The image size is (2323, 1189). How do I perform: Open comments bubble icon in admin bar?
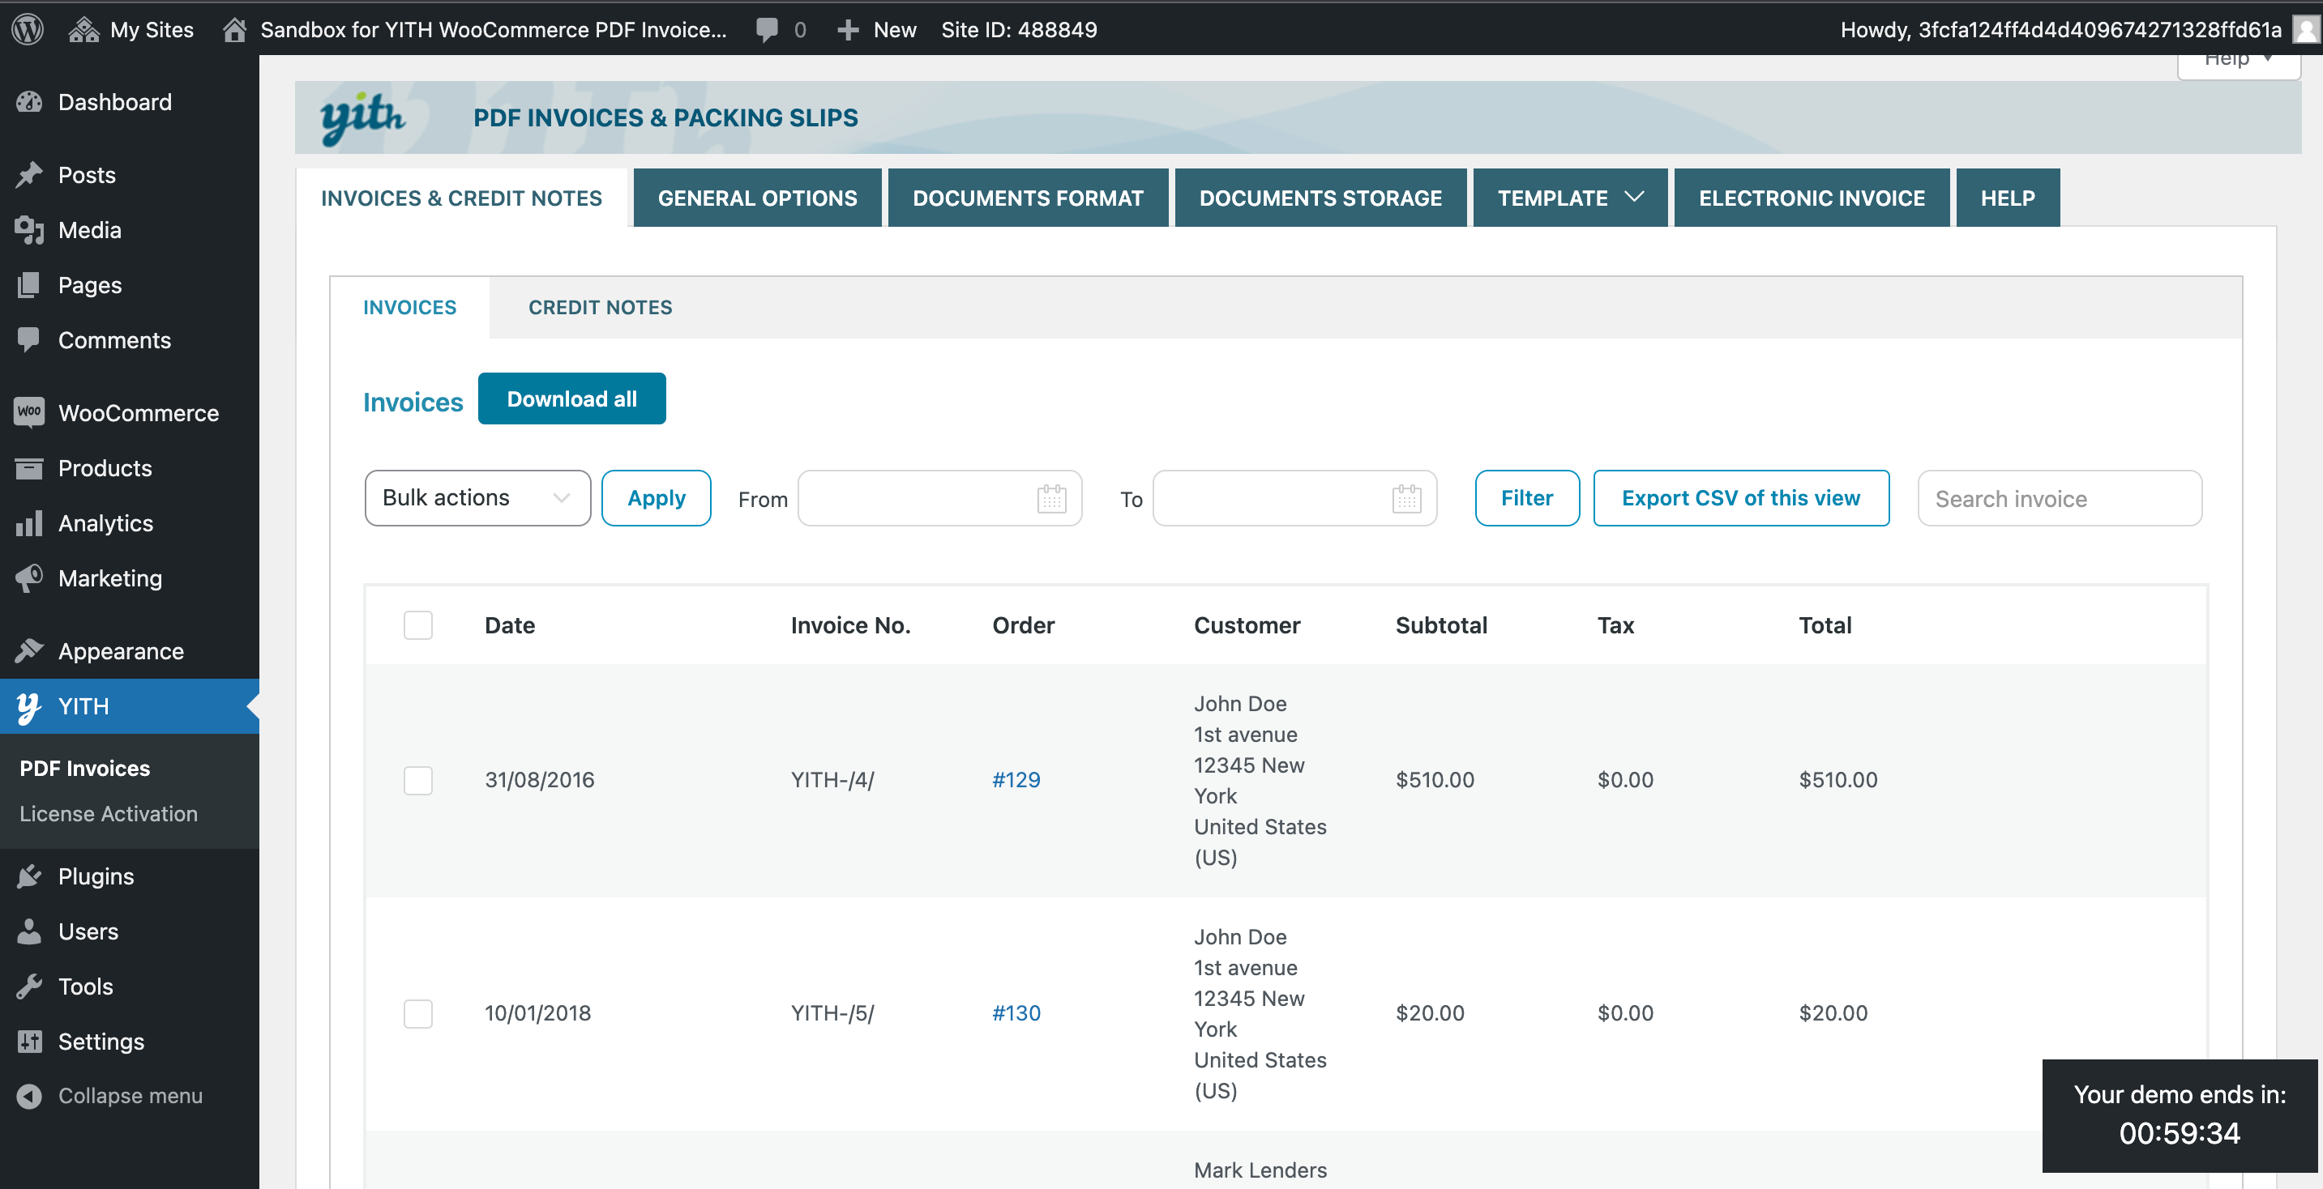(768, 30)
